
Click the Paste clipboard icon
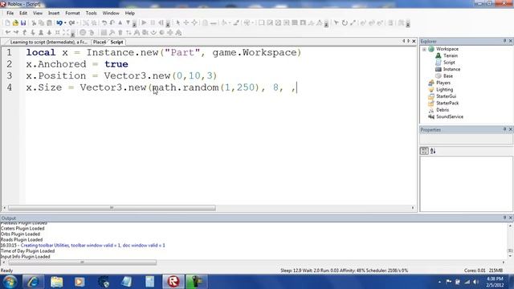click(49, 23)
